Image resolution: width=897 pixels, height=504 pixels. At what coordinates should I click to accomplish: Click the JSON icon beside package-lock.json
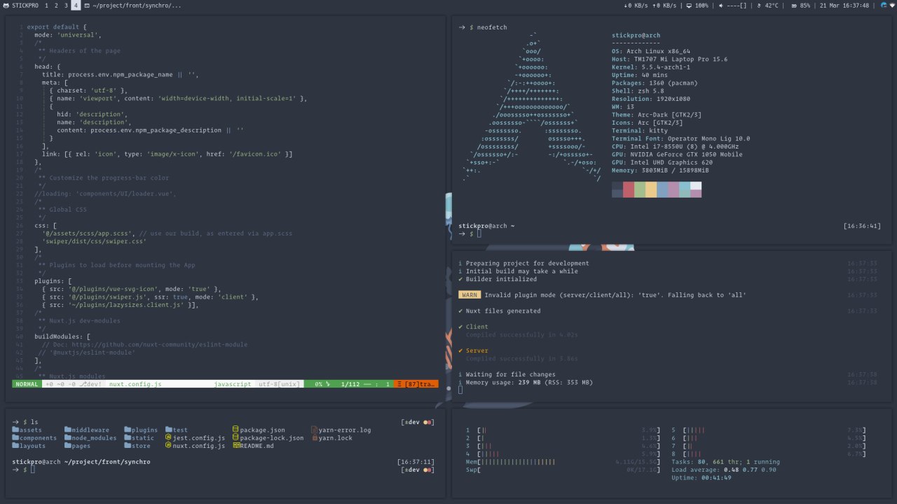point(236,437)
